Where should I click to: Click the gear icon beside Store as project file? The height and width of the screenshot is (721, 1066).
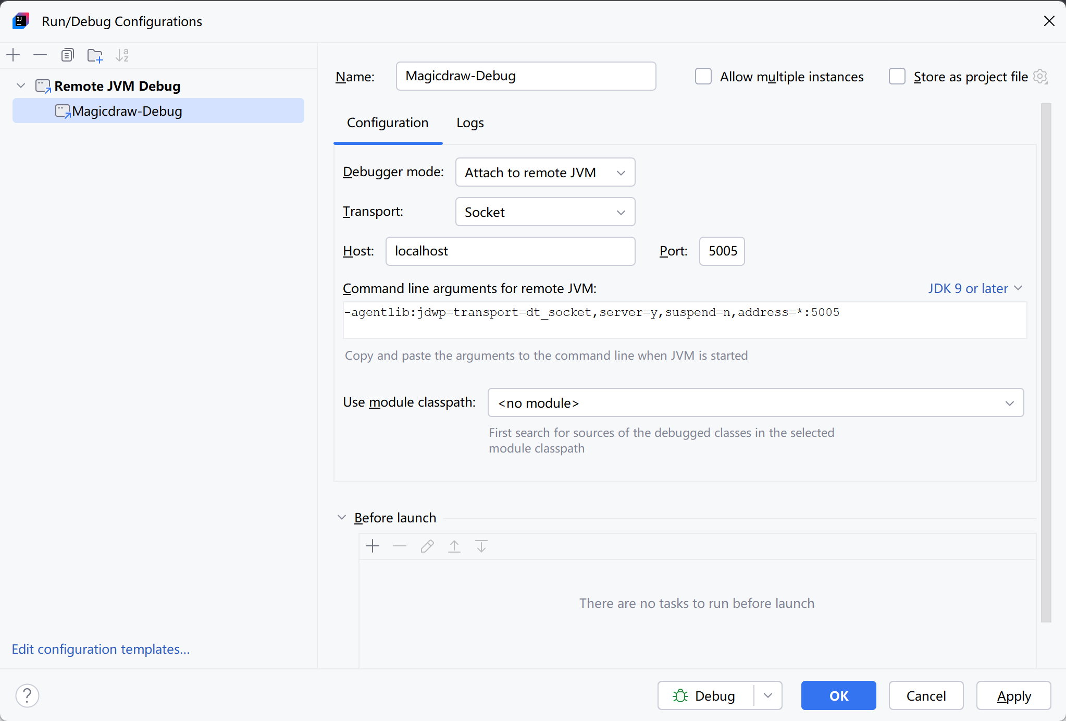1040,77
